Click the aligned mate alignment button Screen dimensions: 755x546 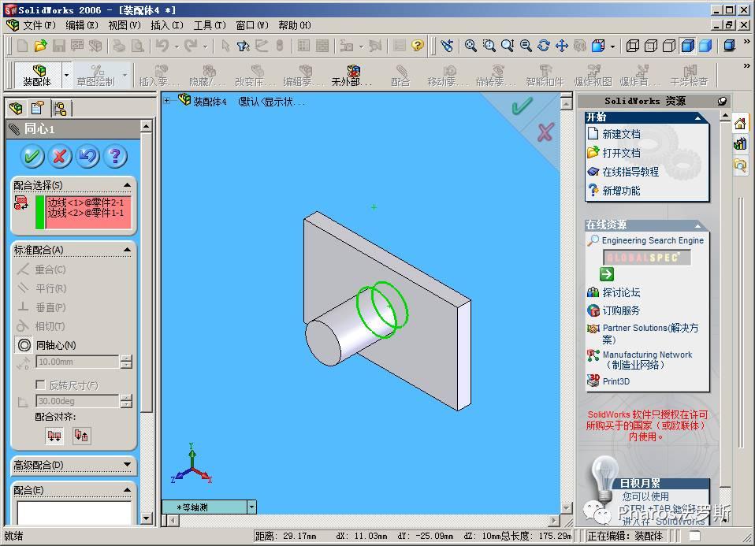coord(54,436)
